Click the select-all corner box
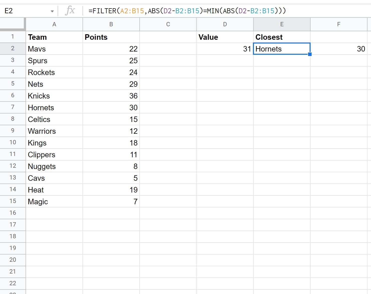The width and height of the screenshot is (371, 294). pyautogui.click(x=13, y=24)
